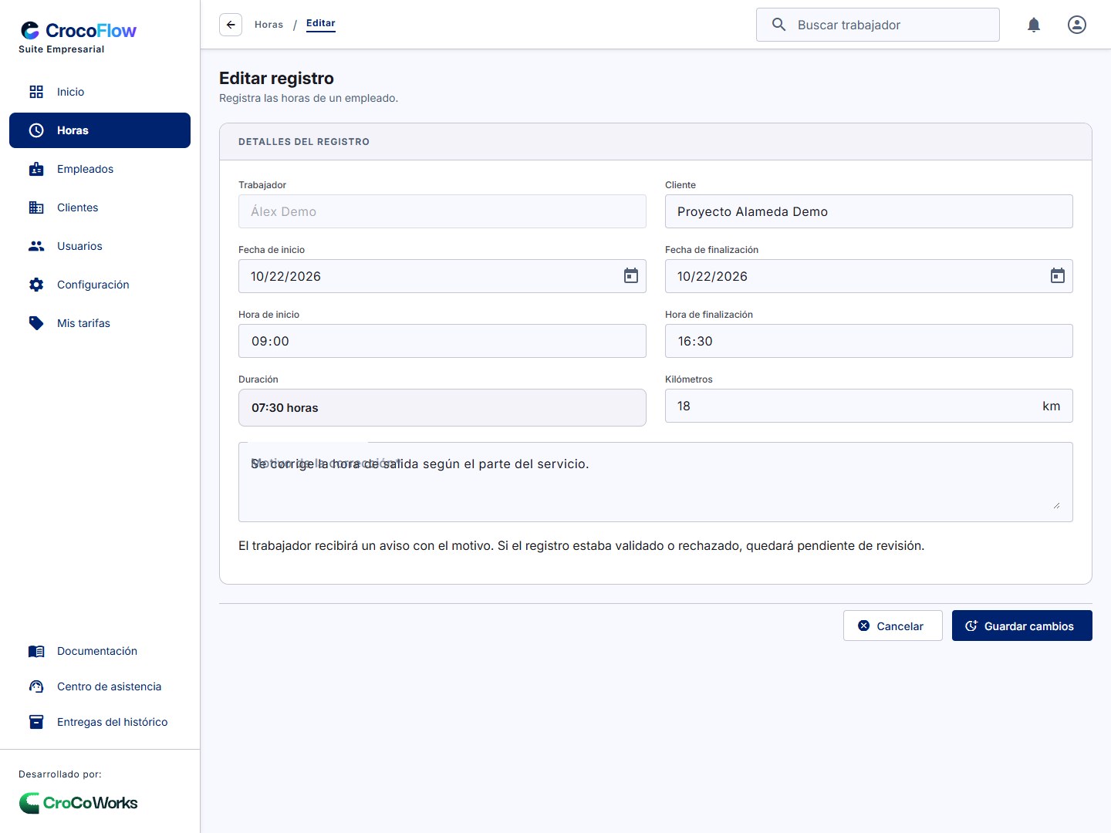Click the Entregas del histórico archive icon
1111x833 pixels.
click(36, 722)
